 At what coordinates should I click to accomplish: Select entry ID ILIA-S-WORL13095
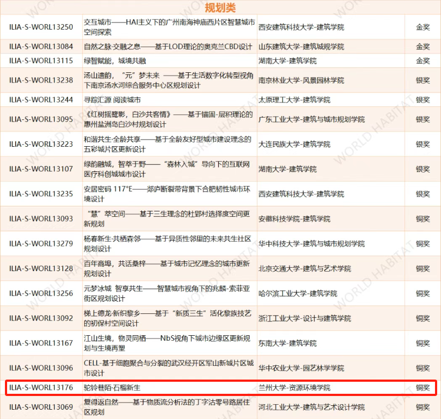pos(41,119)
